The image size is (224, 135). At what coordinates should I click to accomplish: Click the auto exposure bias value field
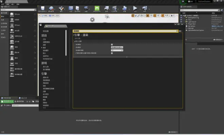(x=117, y=50)
